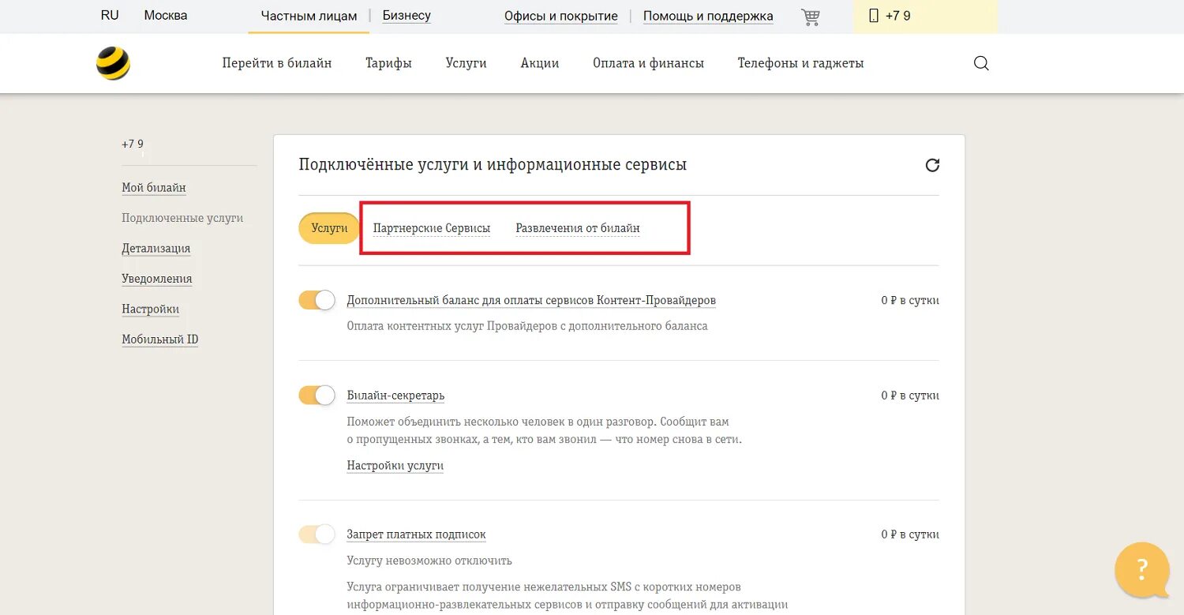
Task: Open the shopping cart icon
Action: [811, 17]
